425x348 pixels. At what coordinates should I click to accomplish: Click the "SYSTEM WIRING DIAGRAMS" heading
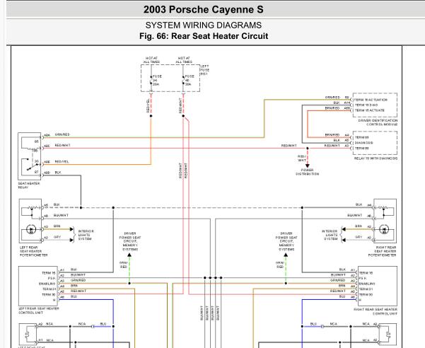coord(203,25)
